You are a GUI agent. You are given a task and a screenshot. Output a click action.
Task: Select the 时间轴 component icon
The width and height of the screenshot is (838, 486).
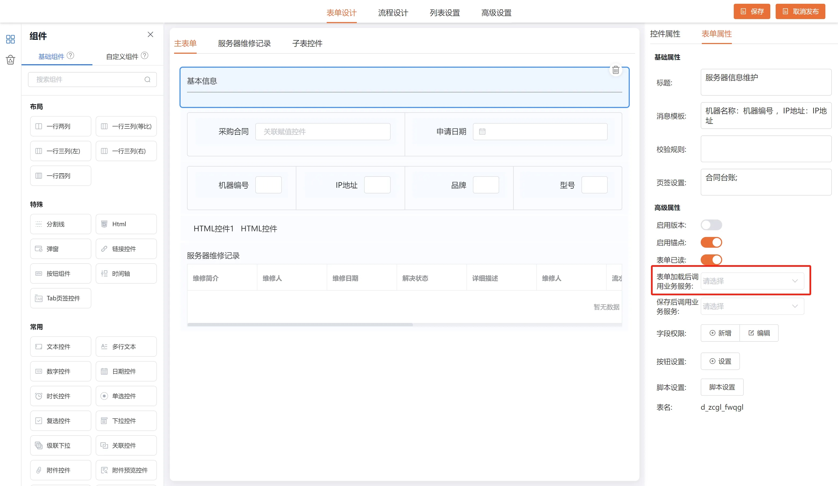click(105, 273)
